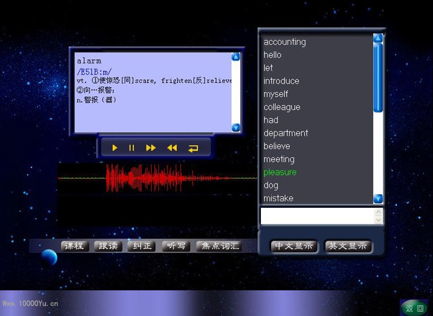Pause the audio playback
Viewport: 433px width, 316px height.
(132, 148)
